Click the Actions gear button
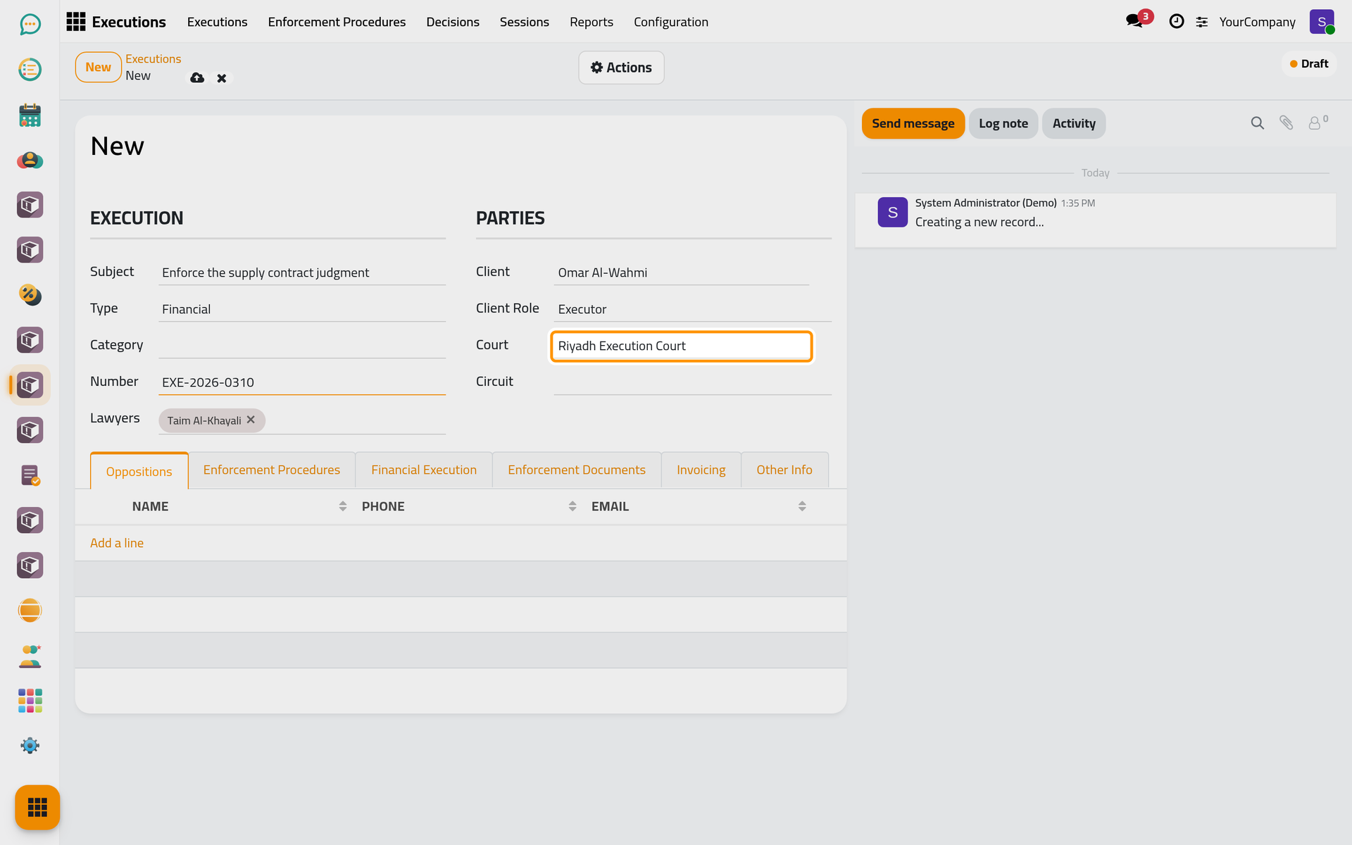 click(x=621, y=68)
